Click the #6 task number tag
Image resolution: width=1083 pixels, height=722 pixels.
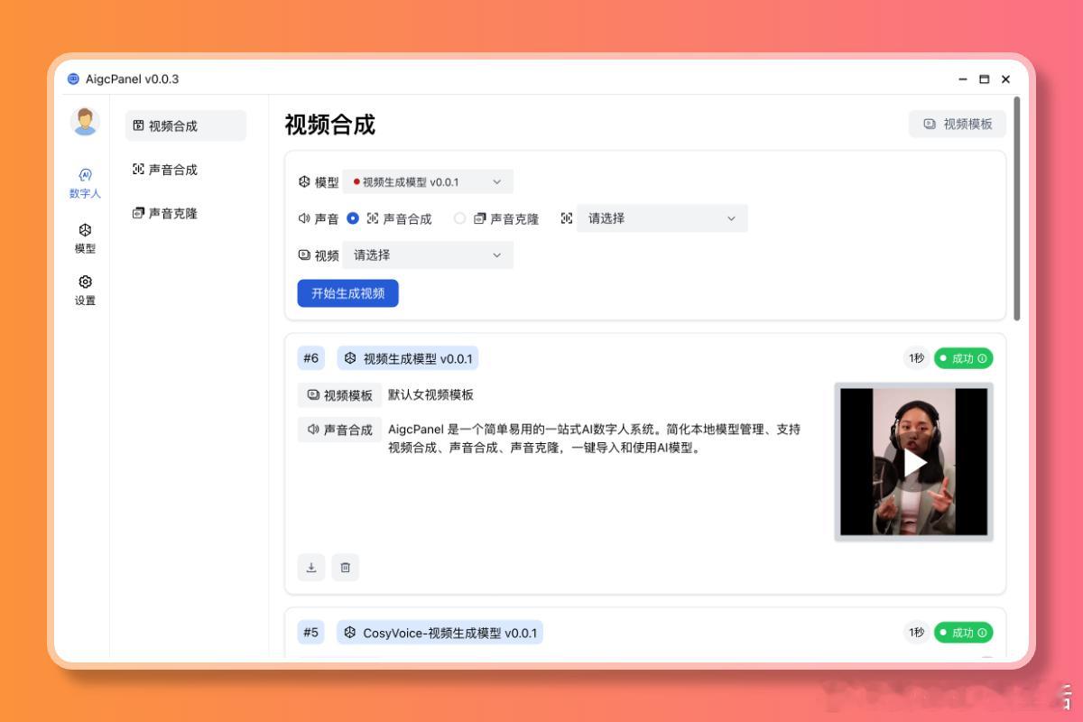pos(311,358)
